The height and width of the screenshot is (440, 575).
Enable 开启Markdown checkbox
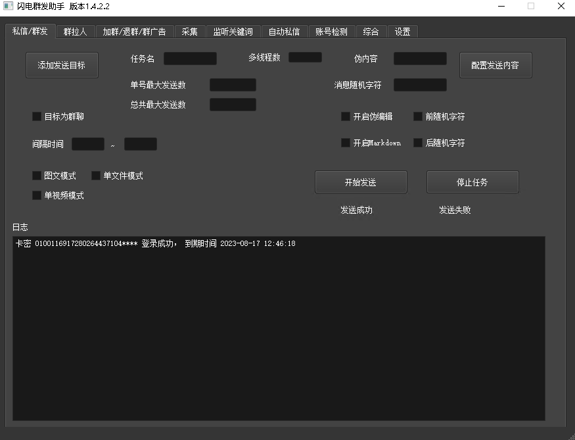[x=346, y=143]
